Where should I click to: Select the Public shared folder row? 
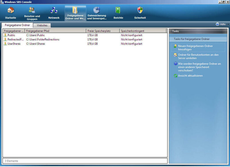[x=11, y=35]
